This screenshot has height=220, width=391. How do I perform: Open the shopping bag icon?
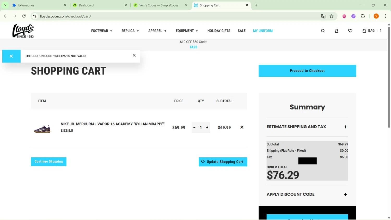coord(364,31)
